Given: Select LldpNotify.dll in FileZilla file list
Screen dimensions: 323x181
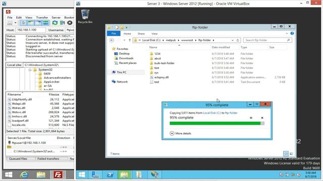Looking at the screenshot, I should coord(22,100).
